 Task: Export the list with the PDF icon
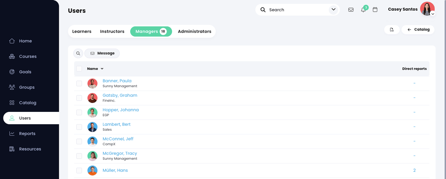pos(392,29)
